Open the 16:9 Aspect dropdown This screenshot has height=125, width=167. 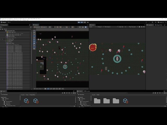click(x=111, y=27)
